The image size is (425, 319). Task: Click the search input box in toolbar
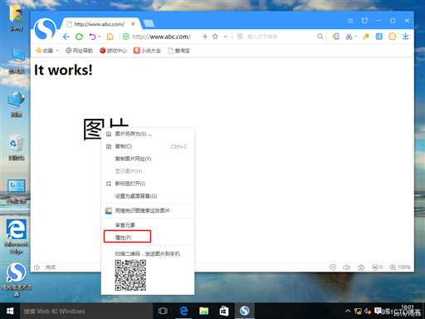click(276, 37)
